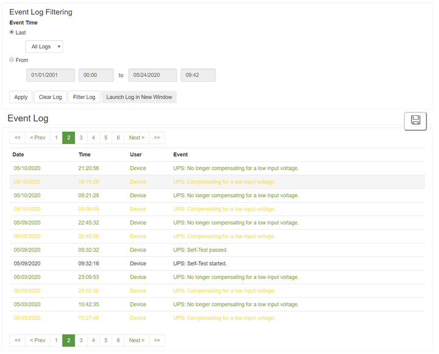Image resolution: width=439 pixels, height=354 pixels.
Task: Save the event log with the floppy disk icon
Action: point(415,121)
